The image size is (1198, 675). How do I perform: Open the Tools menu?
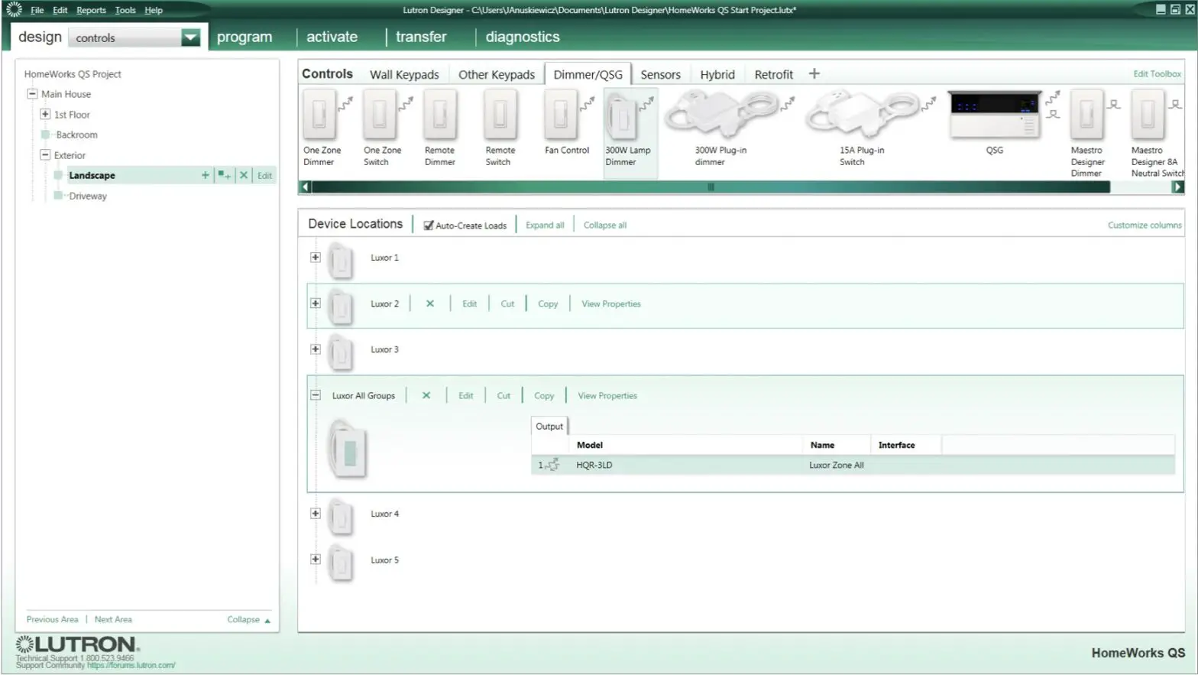point(125,10)
